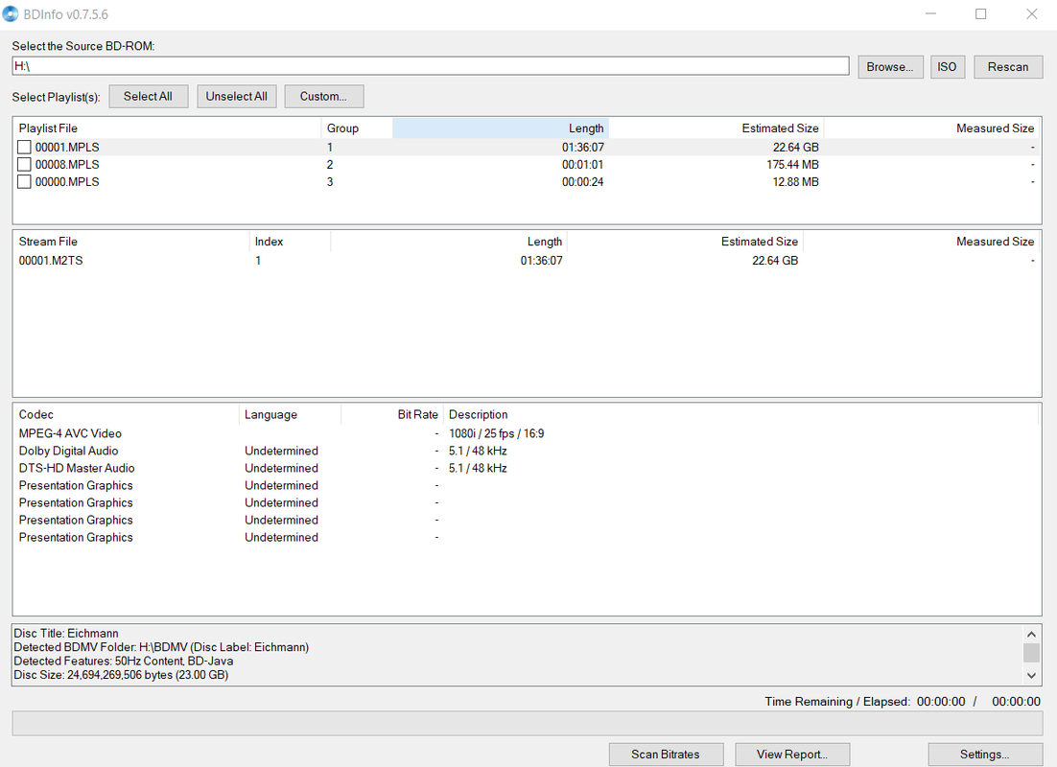Click the Rescan button
Image resolution: width=1057 pixels, height=767 pixels.
tap(1008, 67)
